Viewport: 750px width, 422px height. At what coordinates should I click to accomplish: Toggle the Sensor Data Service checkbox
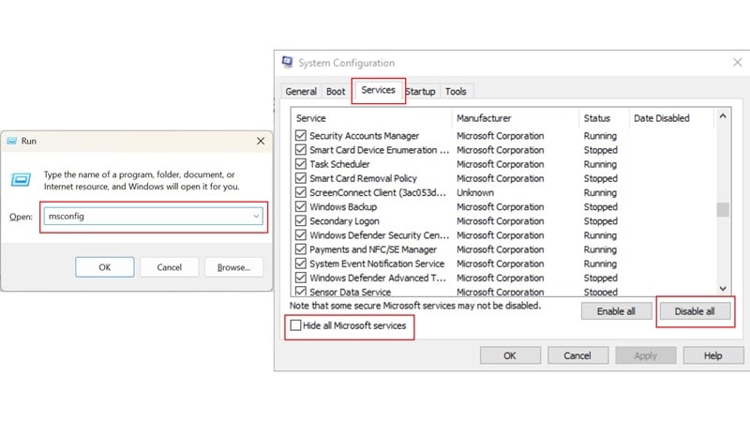300,292
